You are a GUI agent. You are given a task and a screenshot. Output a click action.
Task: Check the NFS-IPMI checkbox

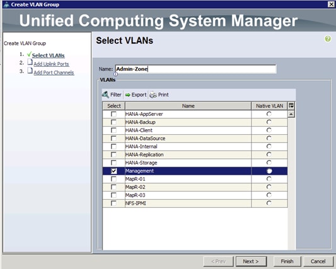113,203
